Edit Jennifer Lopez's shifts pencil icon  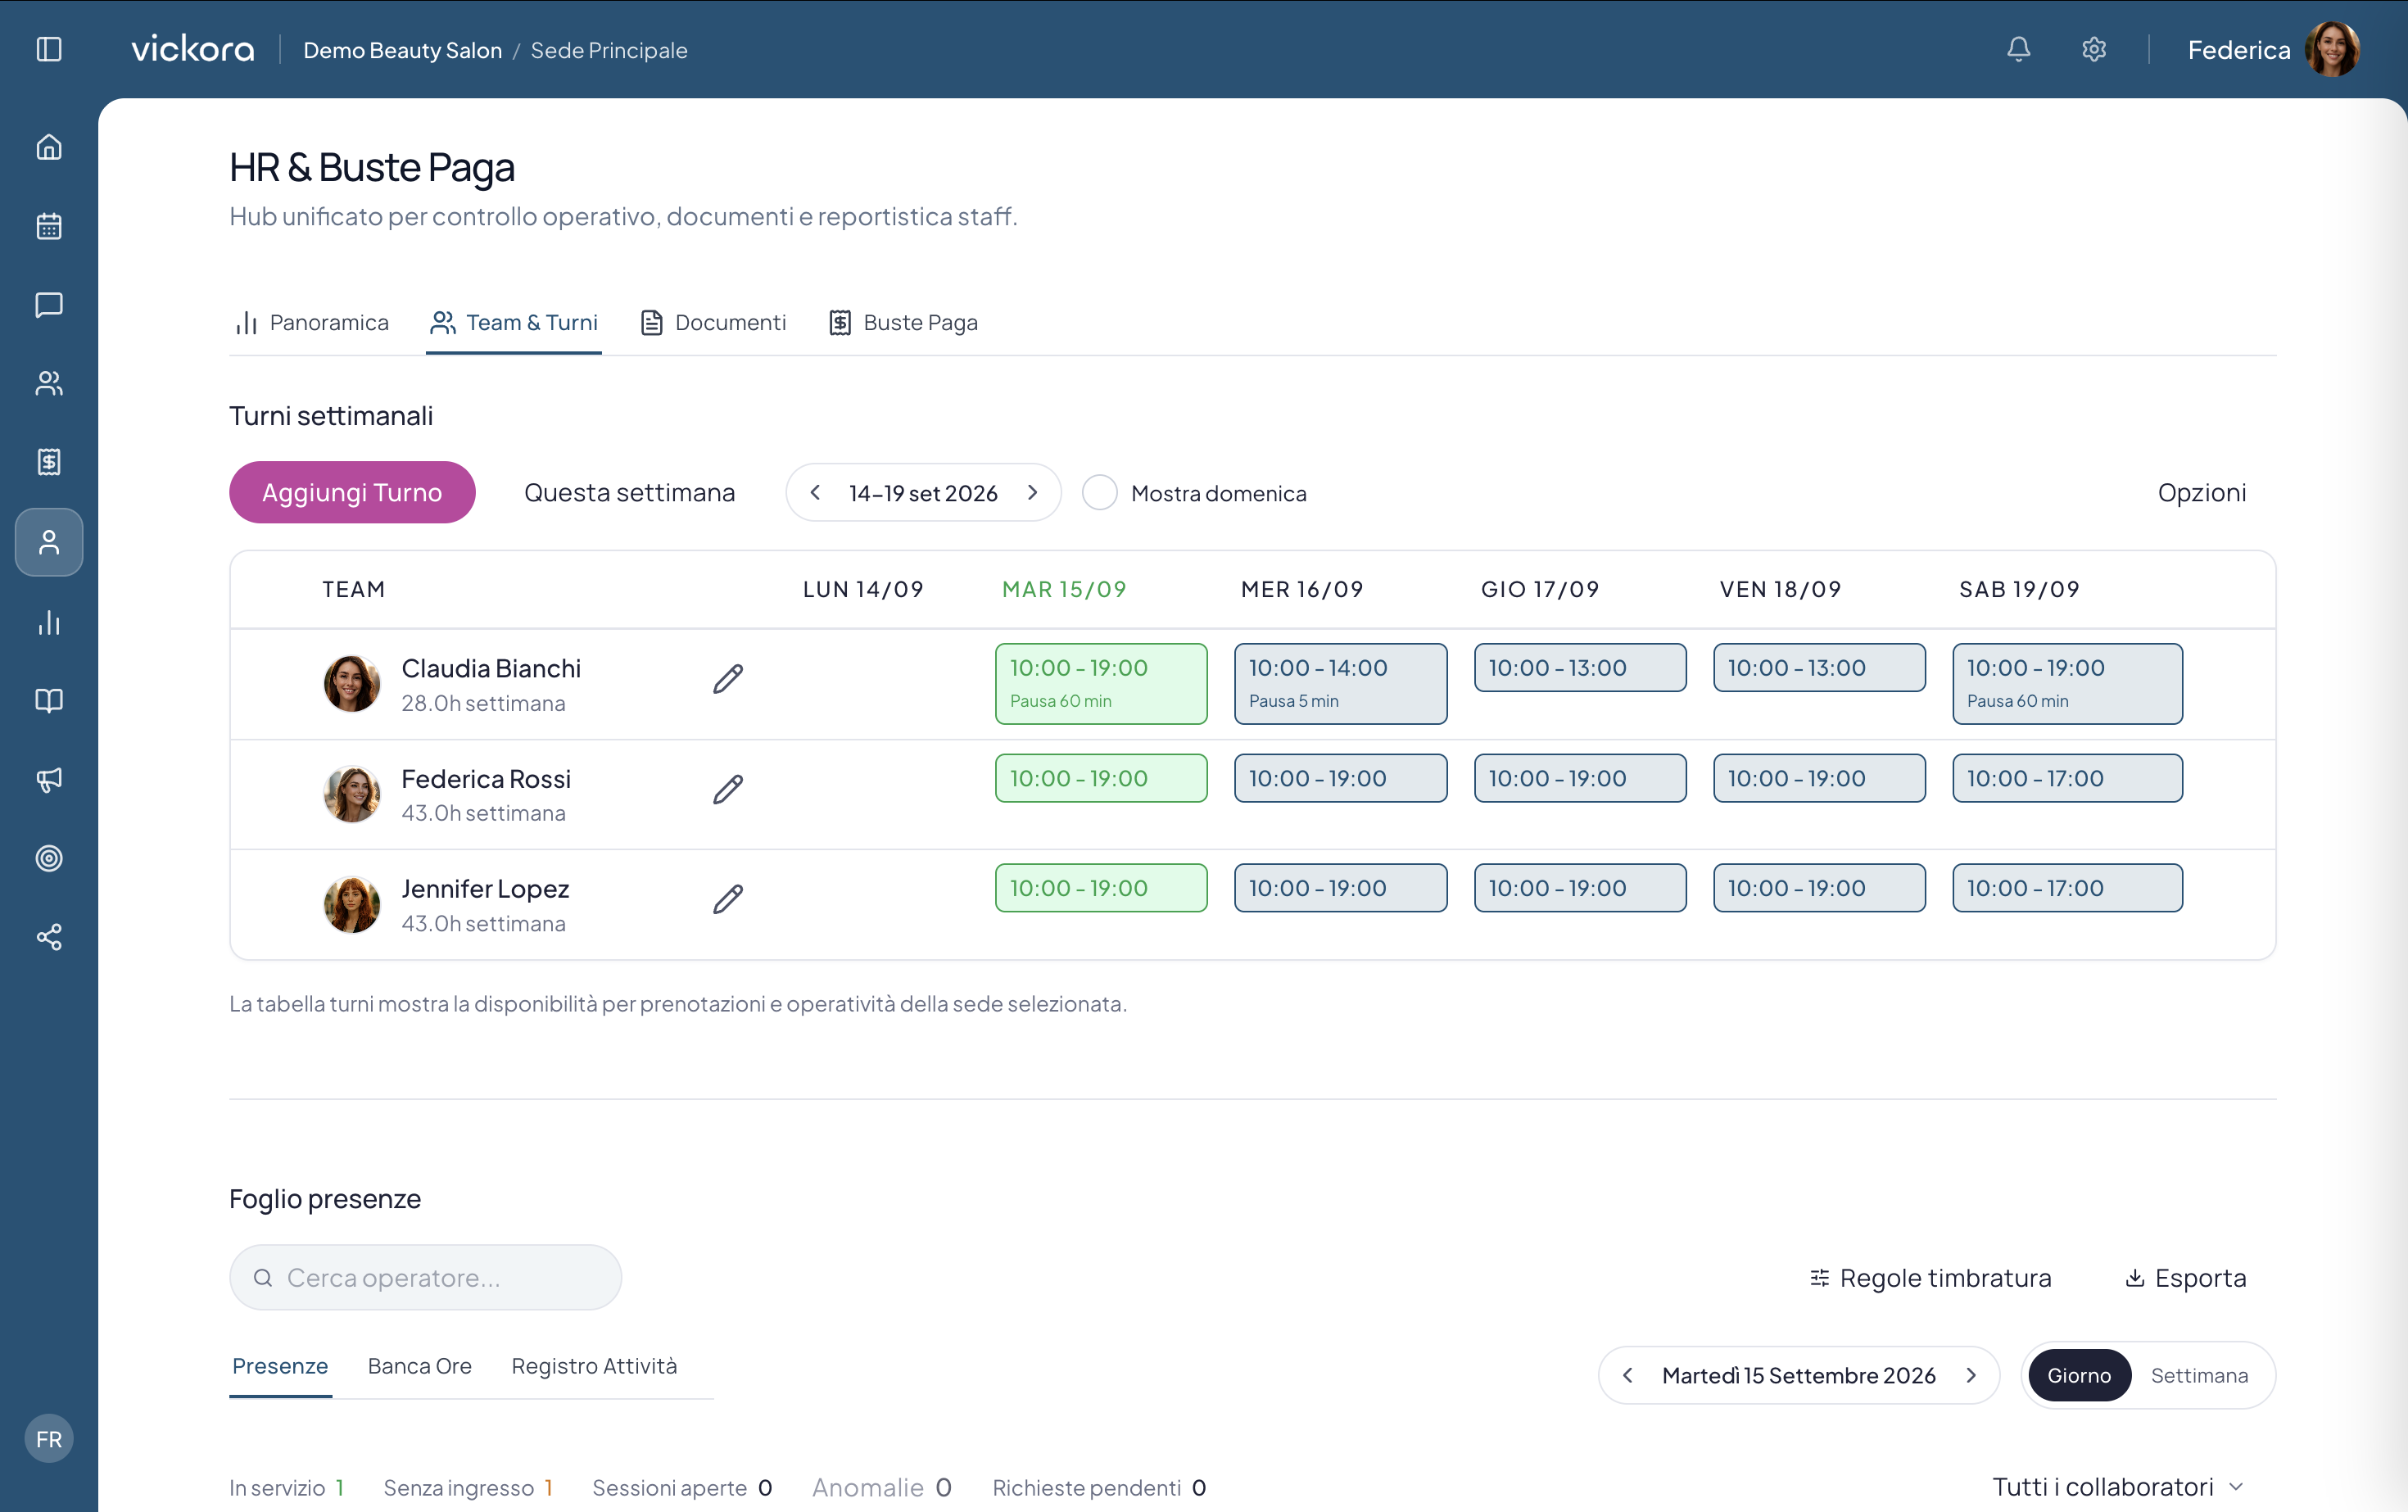pos(728,899)
